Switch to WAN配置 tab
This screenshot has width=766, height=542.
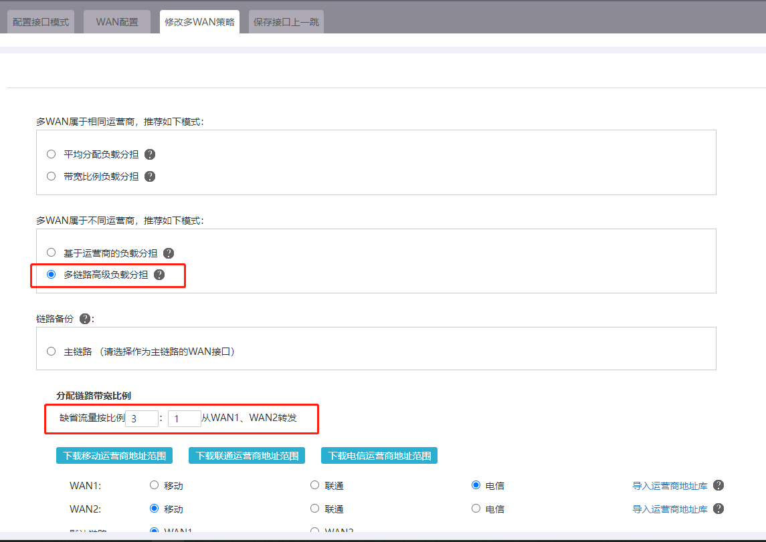tap(117, 22)
